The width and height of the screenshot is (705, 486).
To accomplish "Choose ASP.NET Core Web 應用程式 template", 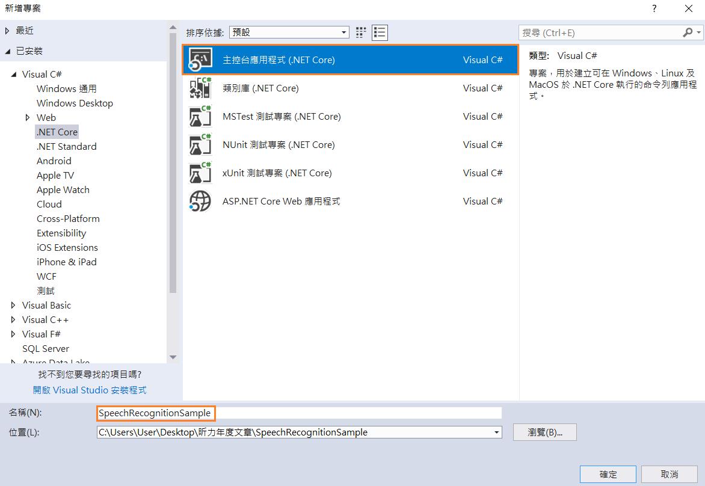I will coord(350,201).
